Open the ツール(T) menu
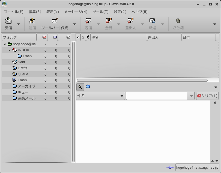Image resolution: width=221 pixels, height=173 pixels. pyautogui.click(x=100, y=12)
